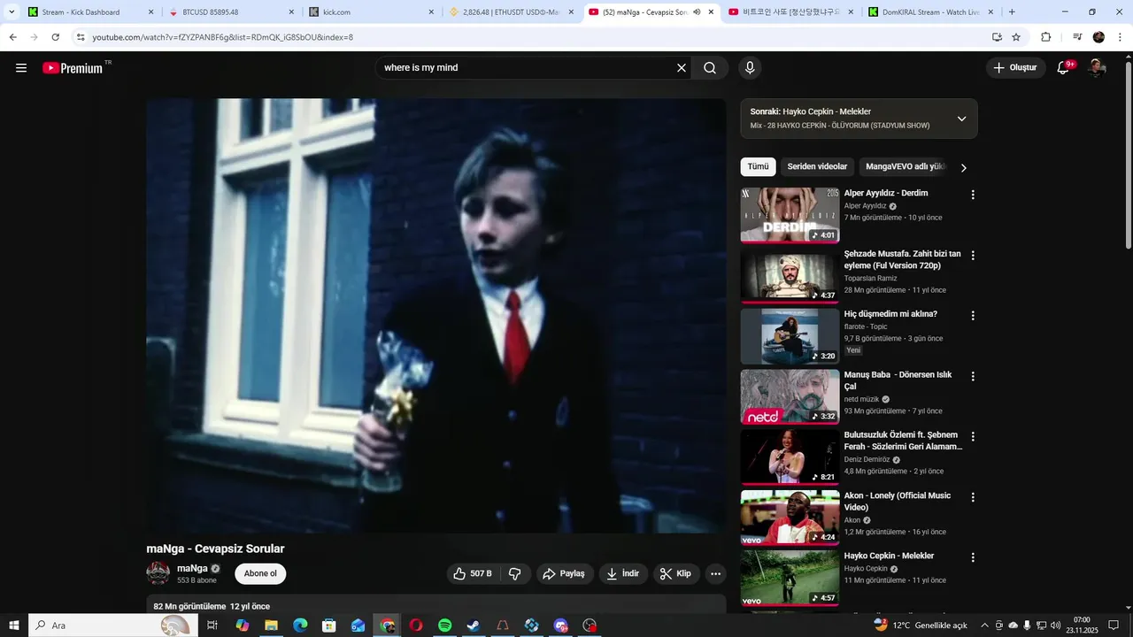Image resolution: width=1133 pixels, height=637 pixels.
Task: Play Alper Ayyıldız - Derdim thumbnail
Action: [790, 214]
